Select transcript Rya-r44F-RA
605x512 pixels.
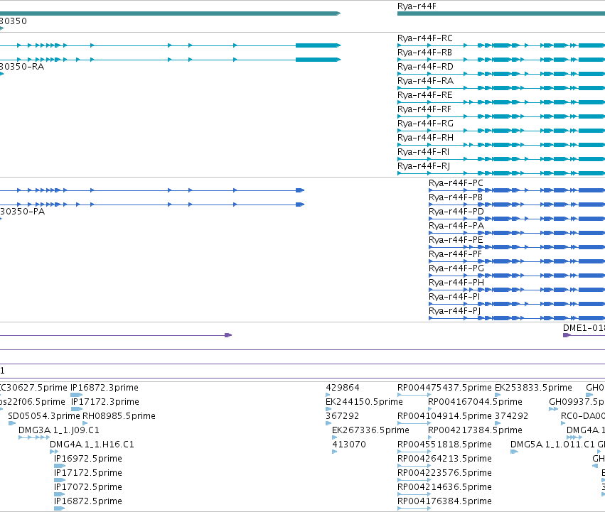[x=425, y=81]
